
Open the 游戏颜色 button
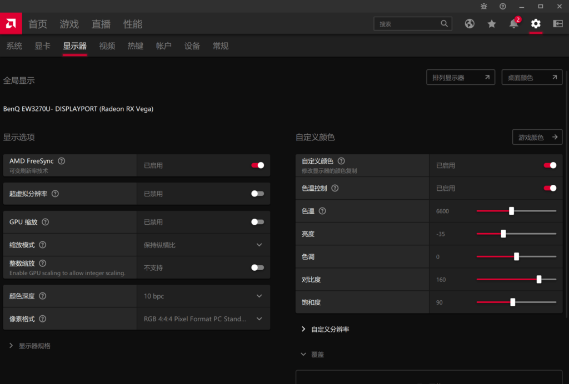[537, 137]
